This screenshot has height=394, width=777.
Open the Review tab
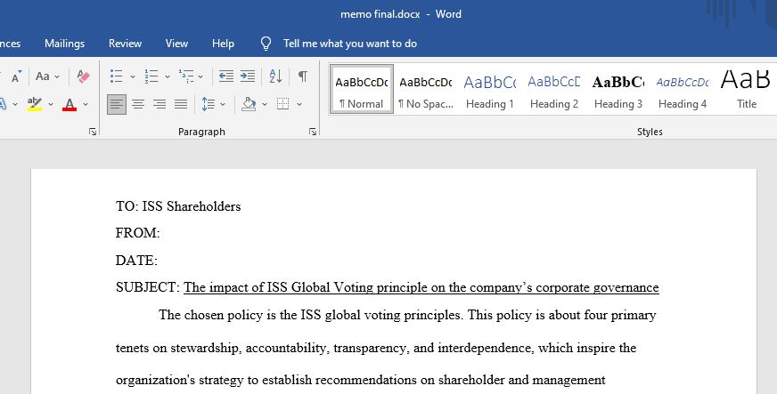[x=125, y=44]
